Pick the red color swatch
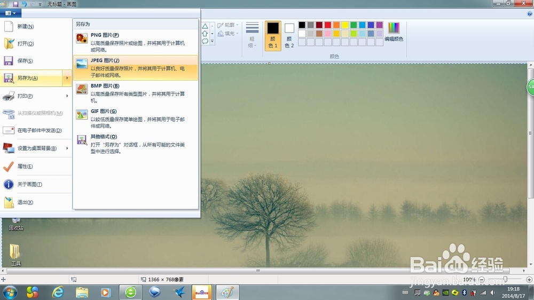 click(x=328, y=25)
